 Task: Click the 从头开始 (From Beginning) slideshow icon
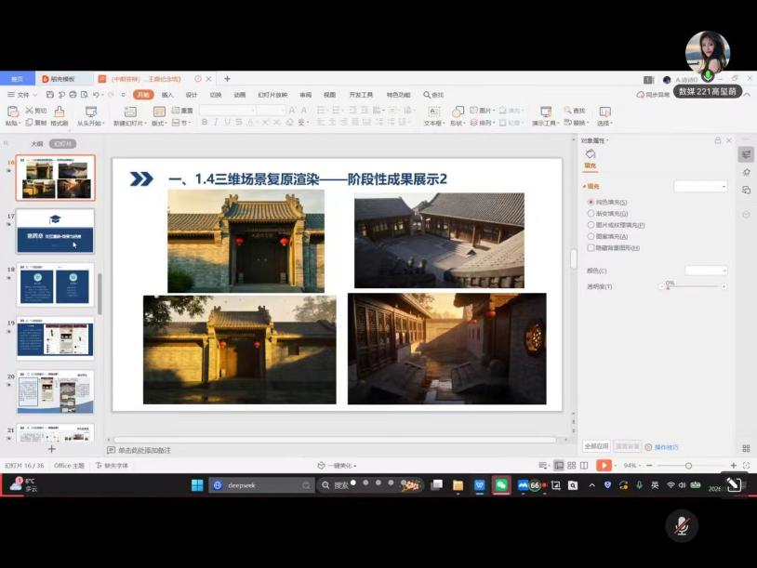pyautogui.click(x=90, y=112)
